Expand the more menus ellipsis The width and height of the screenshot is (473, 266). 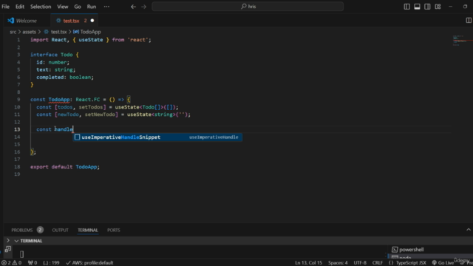(x=106, y=7)
